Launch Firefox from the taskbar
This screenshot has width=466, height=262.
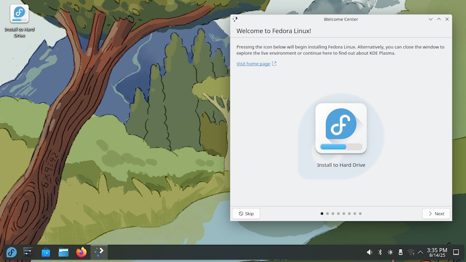81,252
